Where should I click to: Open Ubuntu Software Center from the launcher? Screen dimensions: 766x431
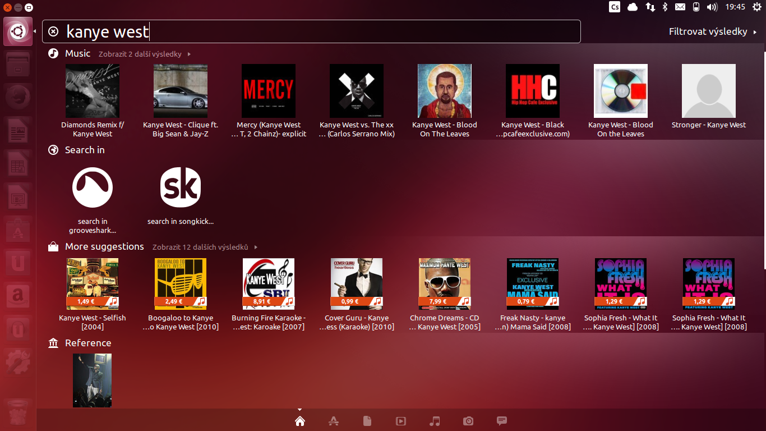tap(17, 230)
